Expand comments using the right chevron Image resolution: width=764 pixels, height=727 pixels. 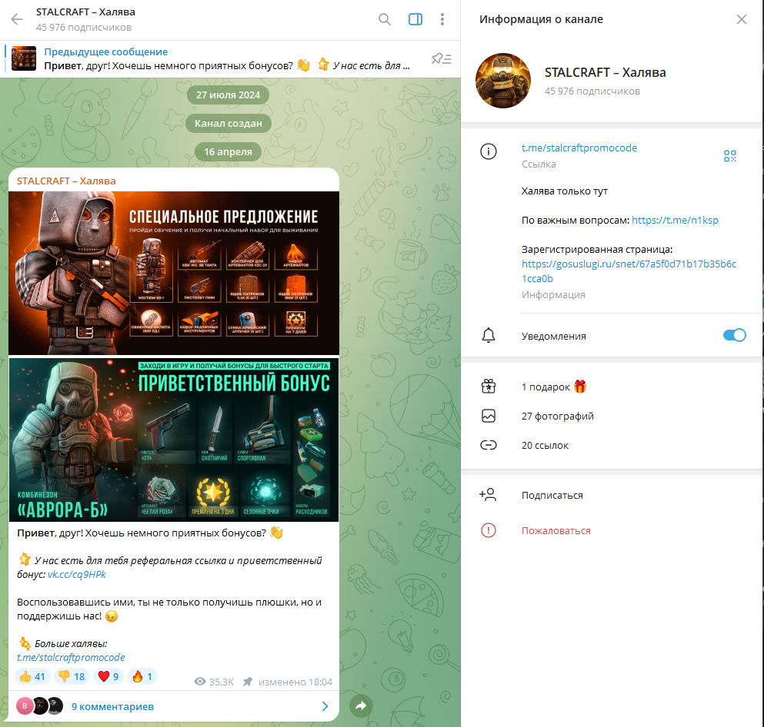[x=325, y=706]
